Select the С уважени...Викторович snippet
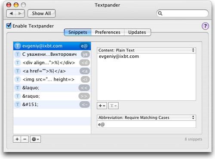215x159 pixels. (x=52, y=54)
